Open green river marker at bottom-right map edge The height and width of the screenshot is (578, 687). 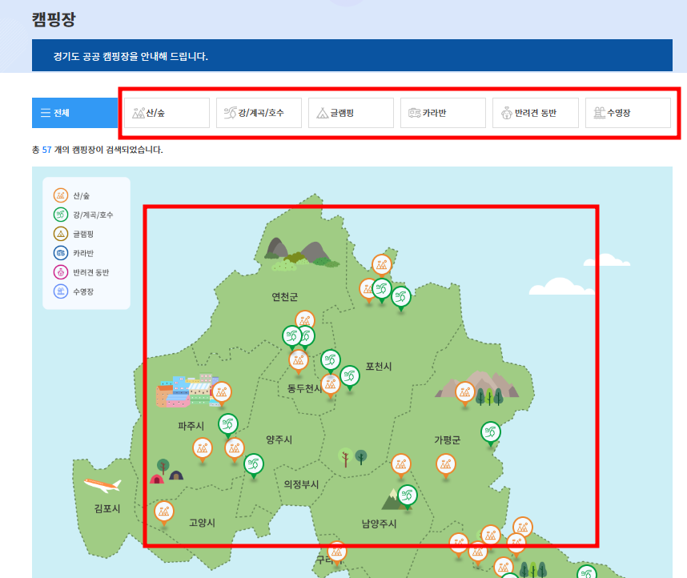[x=587, y=572]
